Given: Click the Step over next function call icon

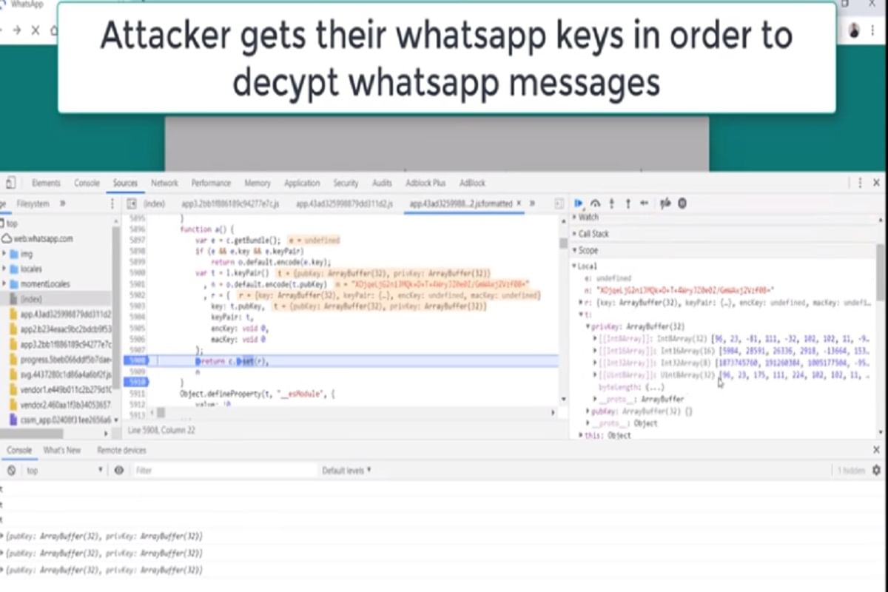Looking at the screenshot, I should pyautogui.click(x=596, y=203).
